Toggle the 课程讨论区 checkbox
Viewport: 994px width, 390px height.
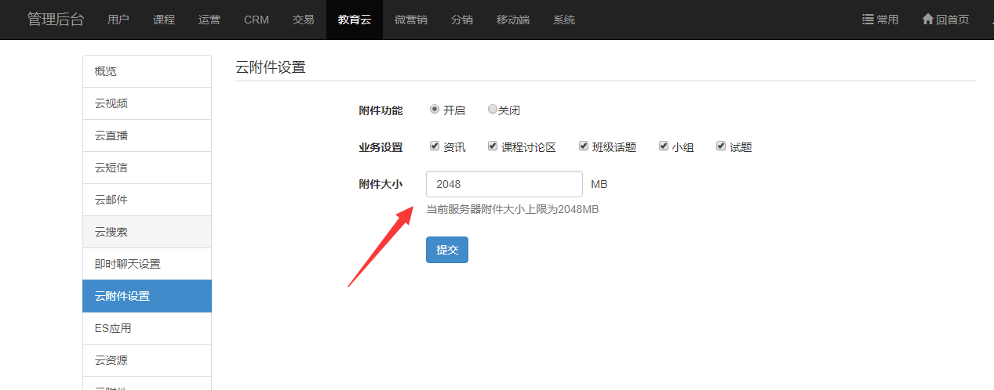[x=493, y=146]
